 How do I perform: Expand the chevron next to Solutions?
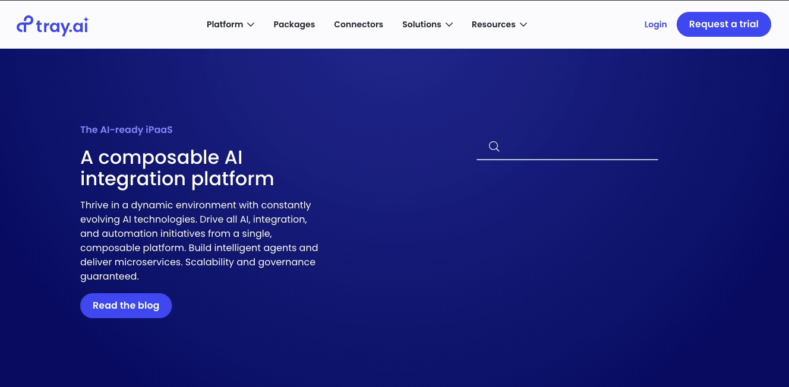(449, 24)
